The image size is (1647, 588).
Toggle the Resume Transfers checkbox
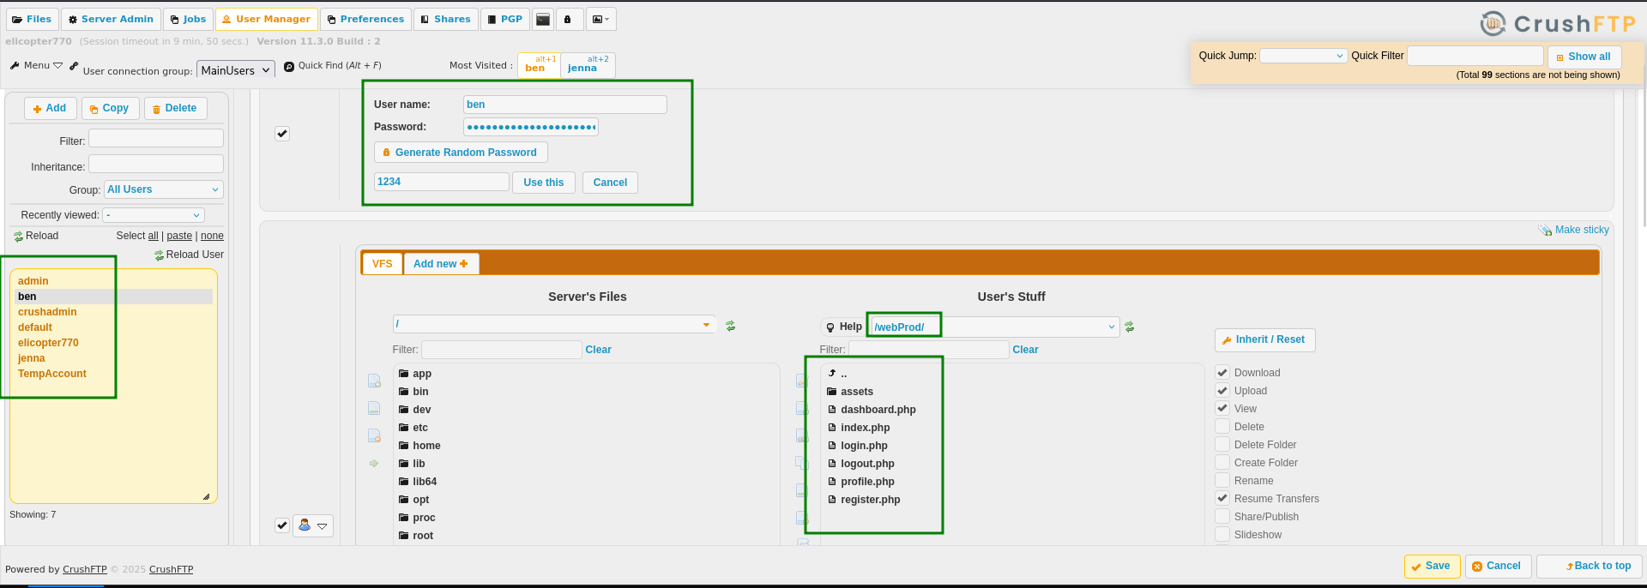click(1222, 499)
